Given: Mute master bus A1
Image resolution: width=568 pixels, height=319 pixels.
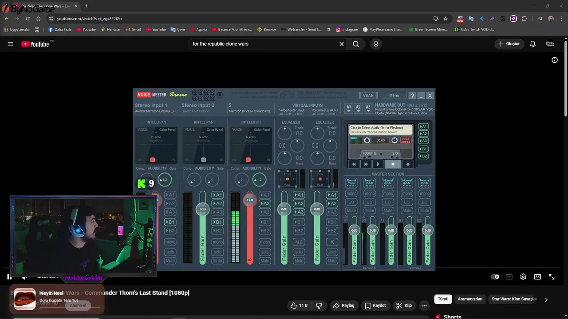Looking at the screenshot, I should (351, 210).
